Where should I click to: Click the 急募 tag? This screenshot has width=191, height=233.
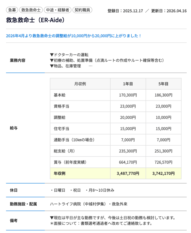12,10
